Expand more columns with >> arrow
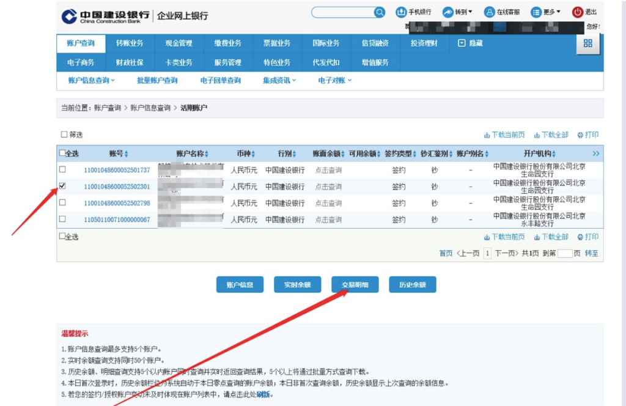Viewport: 626px width, 406px height. tap(595, 153)
